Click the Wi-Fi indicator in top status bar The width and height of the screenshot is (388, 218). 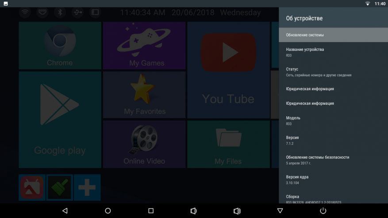coord(368,4)
